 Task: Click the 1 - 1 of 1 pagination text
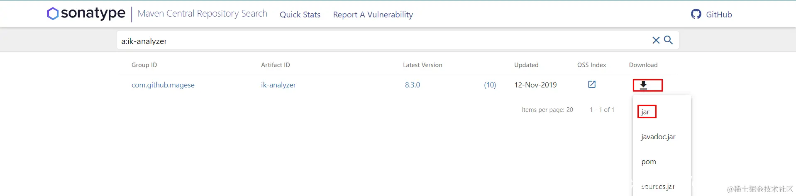click(x=602, y=110)
